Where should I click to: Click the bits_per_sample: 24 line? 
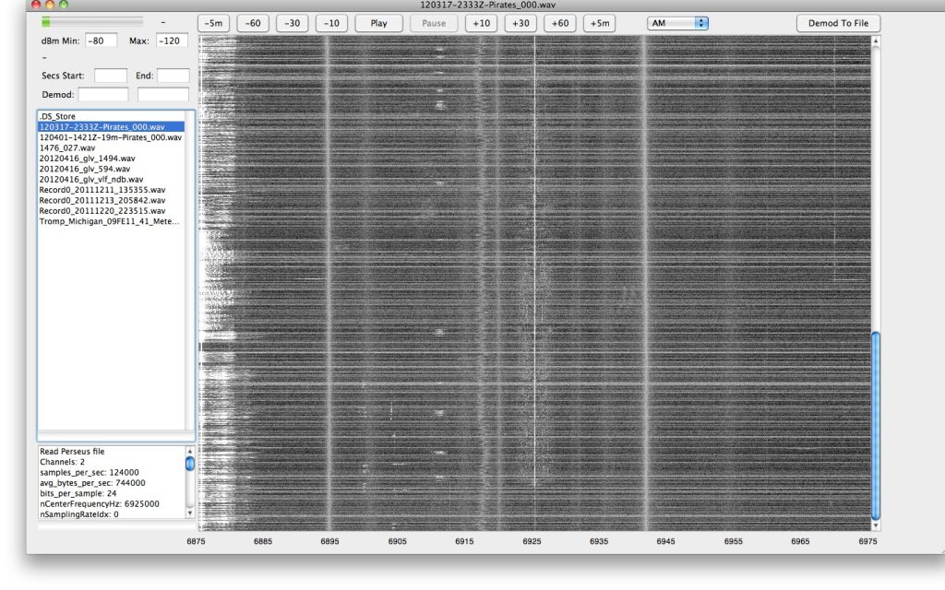point(78,493)
